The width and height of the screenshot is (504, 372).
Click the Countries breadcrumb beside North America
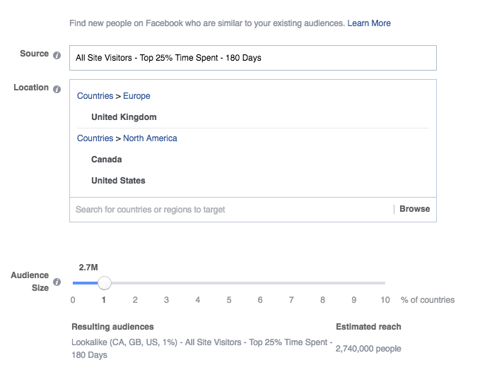95,138
